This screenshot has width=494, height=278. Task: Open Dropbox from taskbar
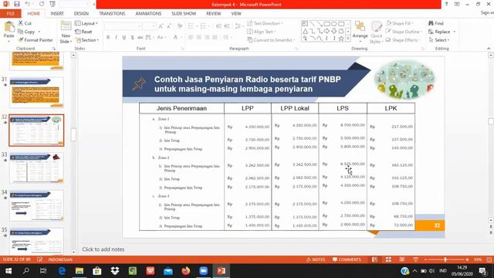[115, 271]
